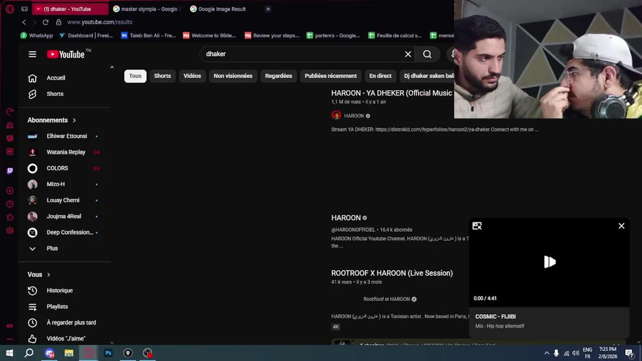Open File Explorer from taskbar
The width and height of the screenshot is (642, 361).
(69, 353)
